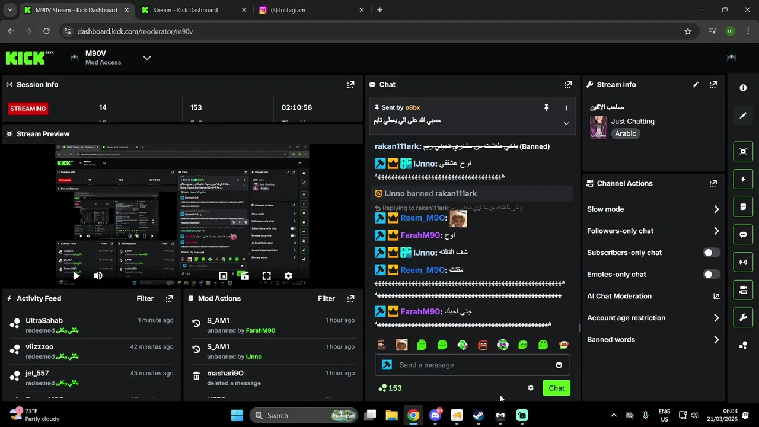Open chat settings gear
This screenshot has height=427, width=759.
(531, 388)
